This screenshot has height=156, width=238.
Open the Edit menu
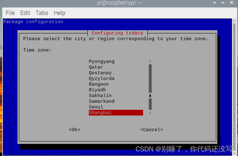coord(25,13)
